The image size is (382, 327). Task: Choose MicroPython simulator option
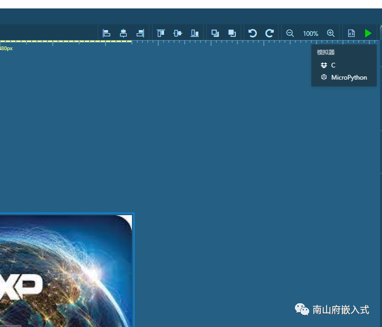[x=344, y=78]
